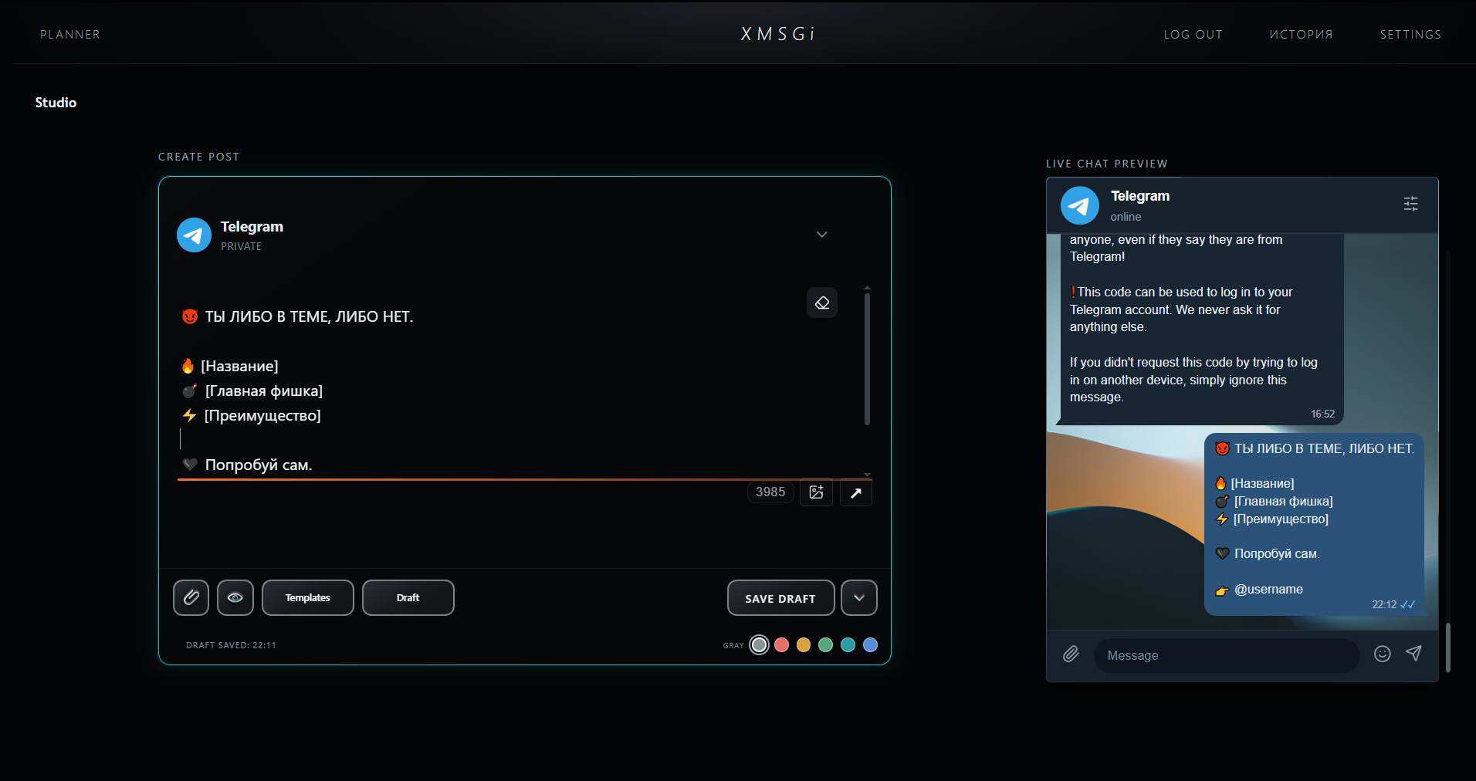The width and height of the screenshot is (1476, 781).
Task: Click the @username mention in preview message
Action: (1268, 589)
